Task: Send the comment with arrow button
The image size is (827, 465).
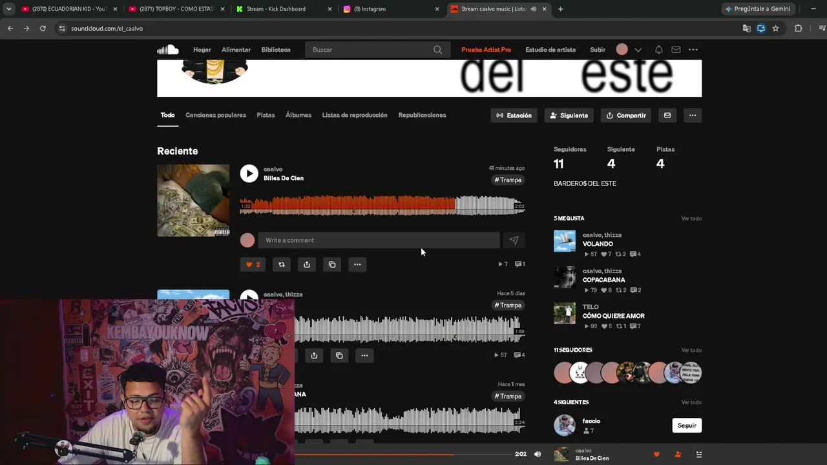Action: click(x=514, y=240)
